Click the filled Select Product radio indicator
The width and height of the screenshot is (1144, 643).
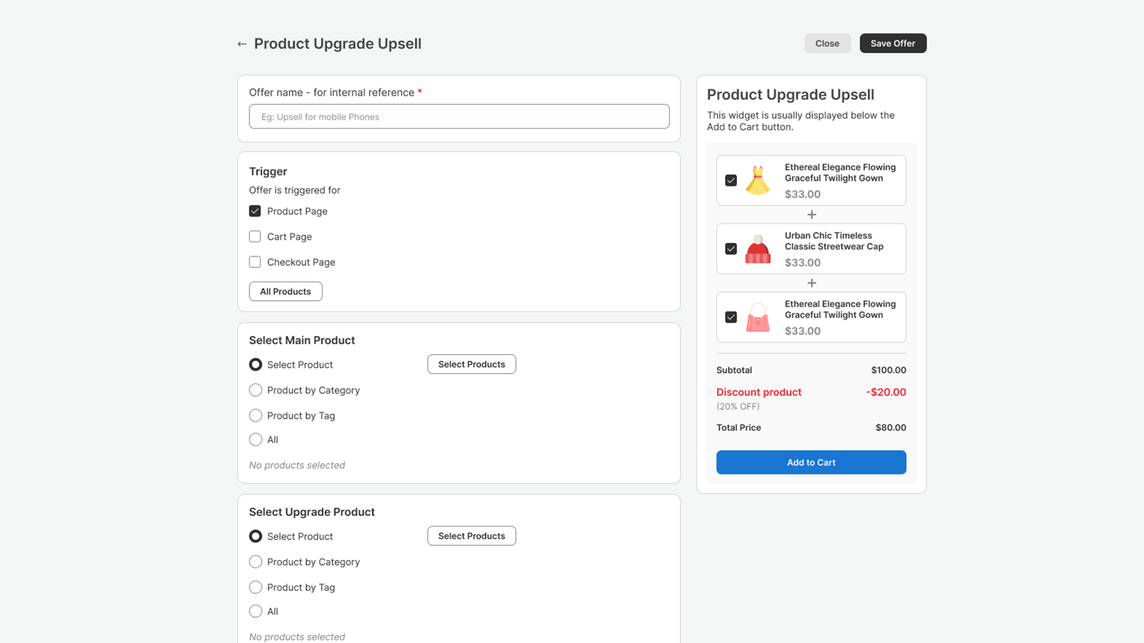tap(255, 364)
